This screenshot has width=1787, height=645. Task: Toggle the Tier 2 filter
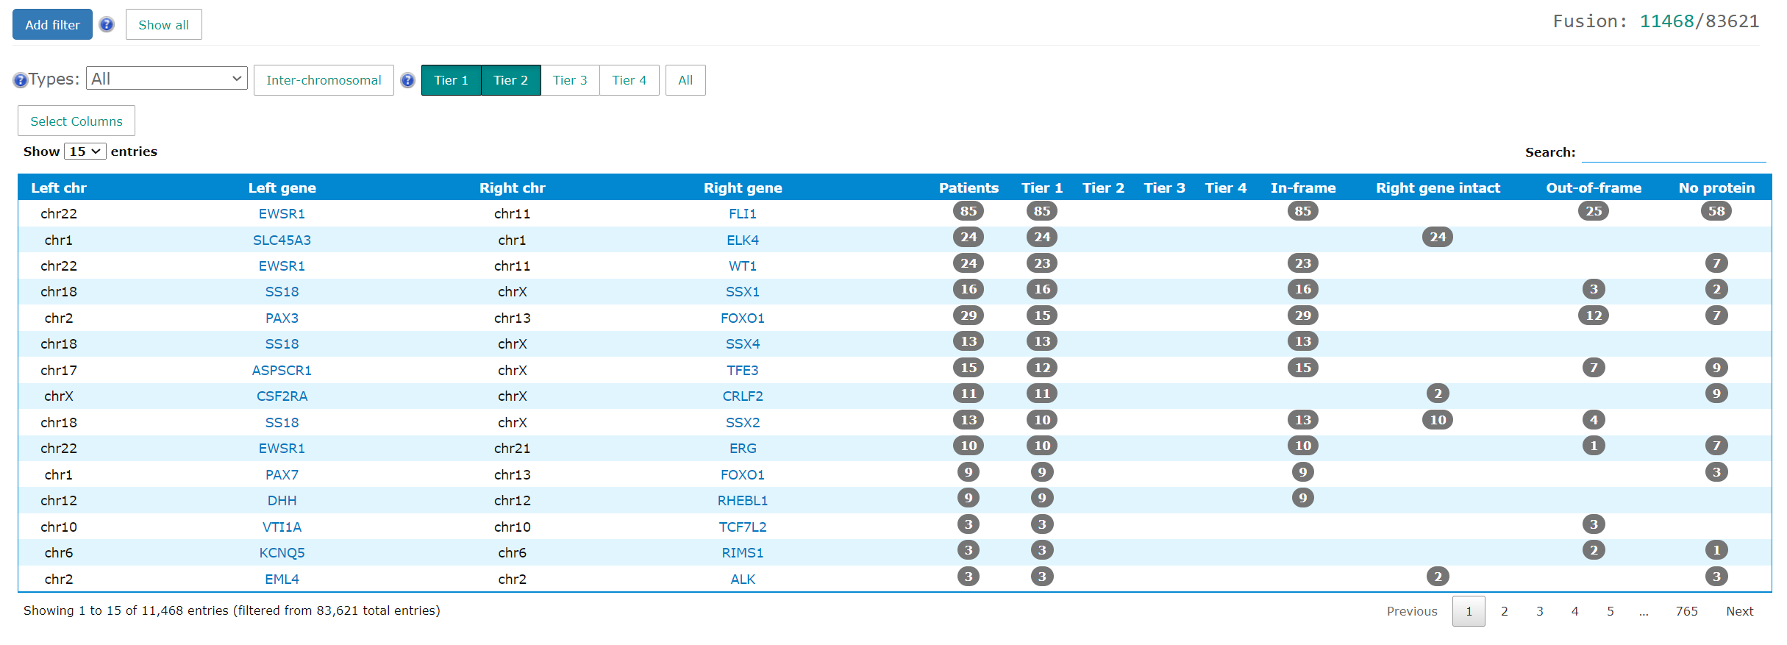point(510,80)
